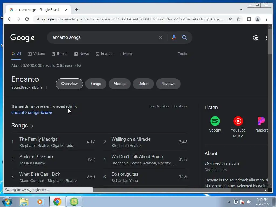Show hidden system tray icons

click(x=229, y=202)
